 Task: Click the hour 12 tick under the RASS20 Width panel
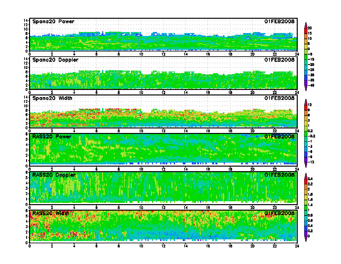tap(163, 246)
